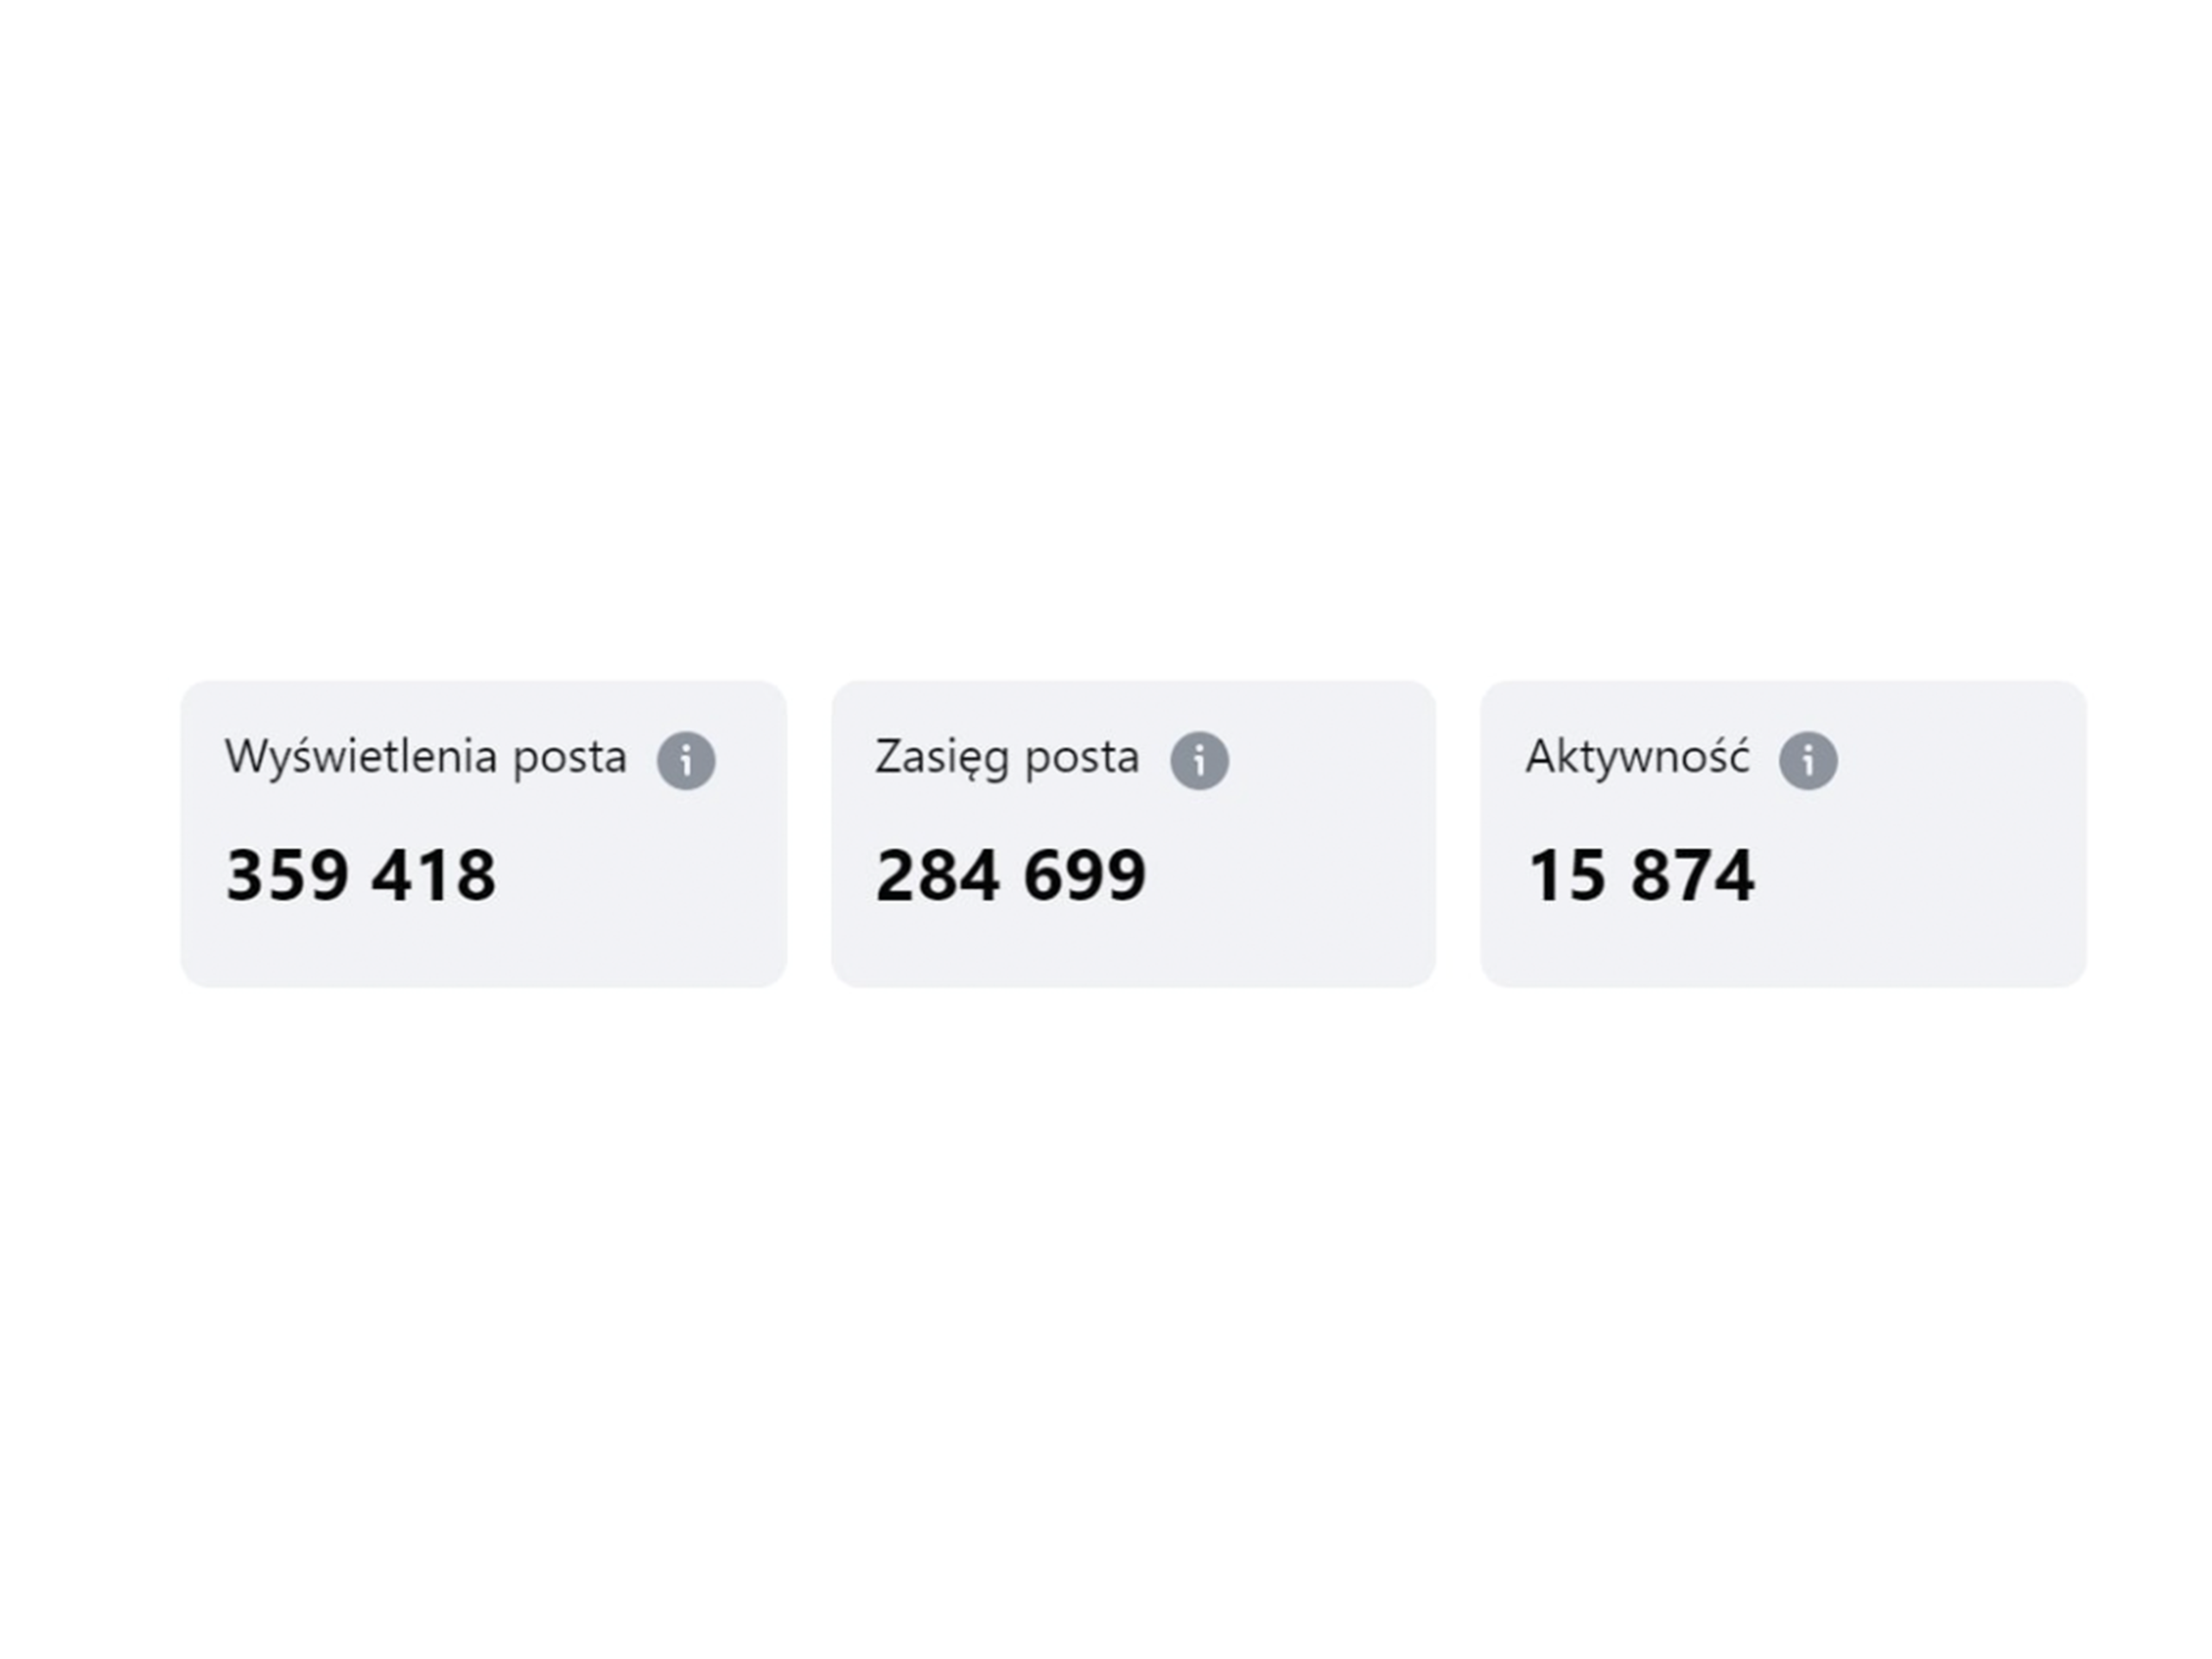Screen dimensions: 2212x1659
Task: Open the Zasięg posta info tooltip icon
Action: click(1199, 761)
